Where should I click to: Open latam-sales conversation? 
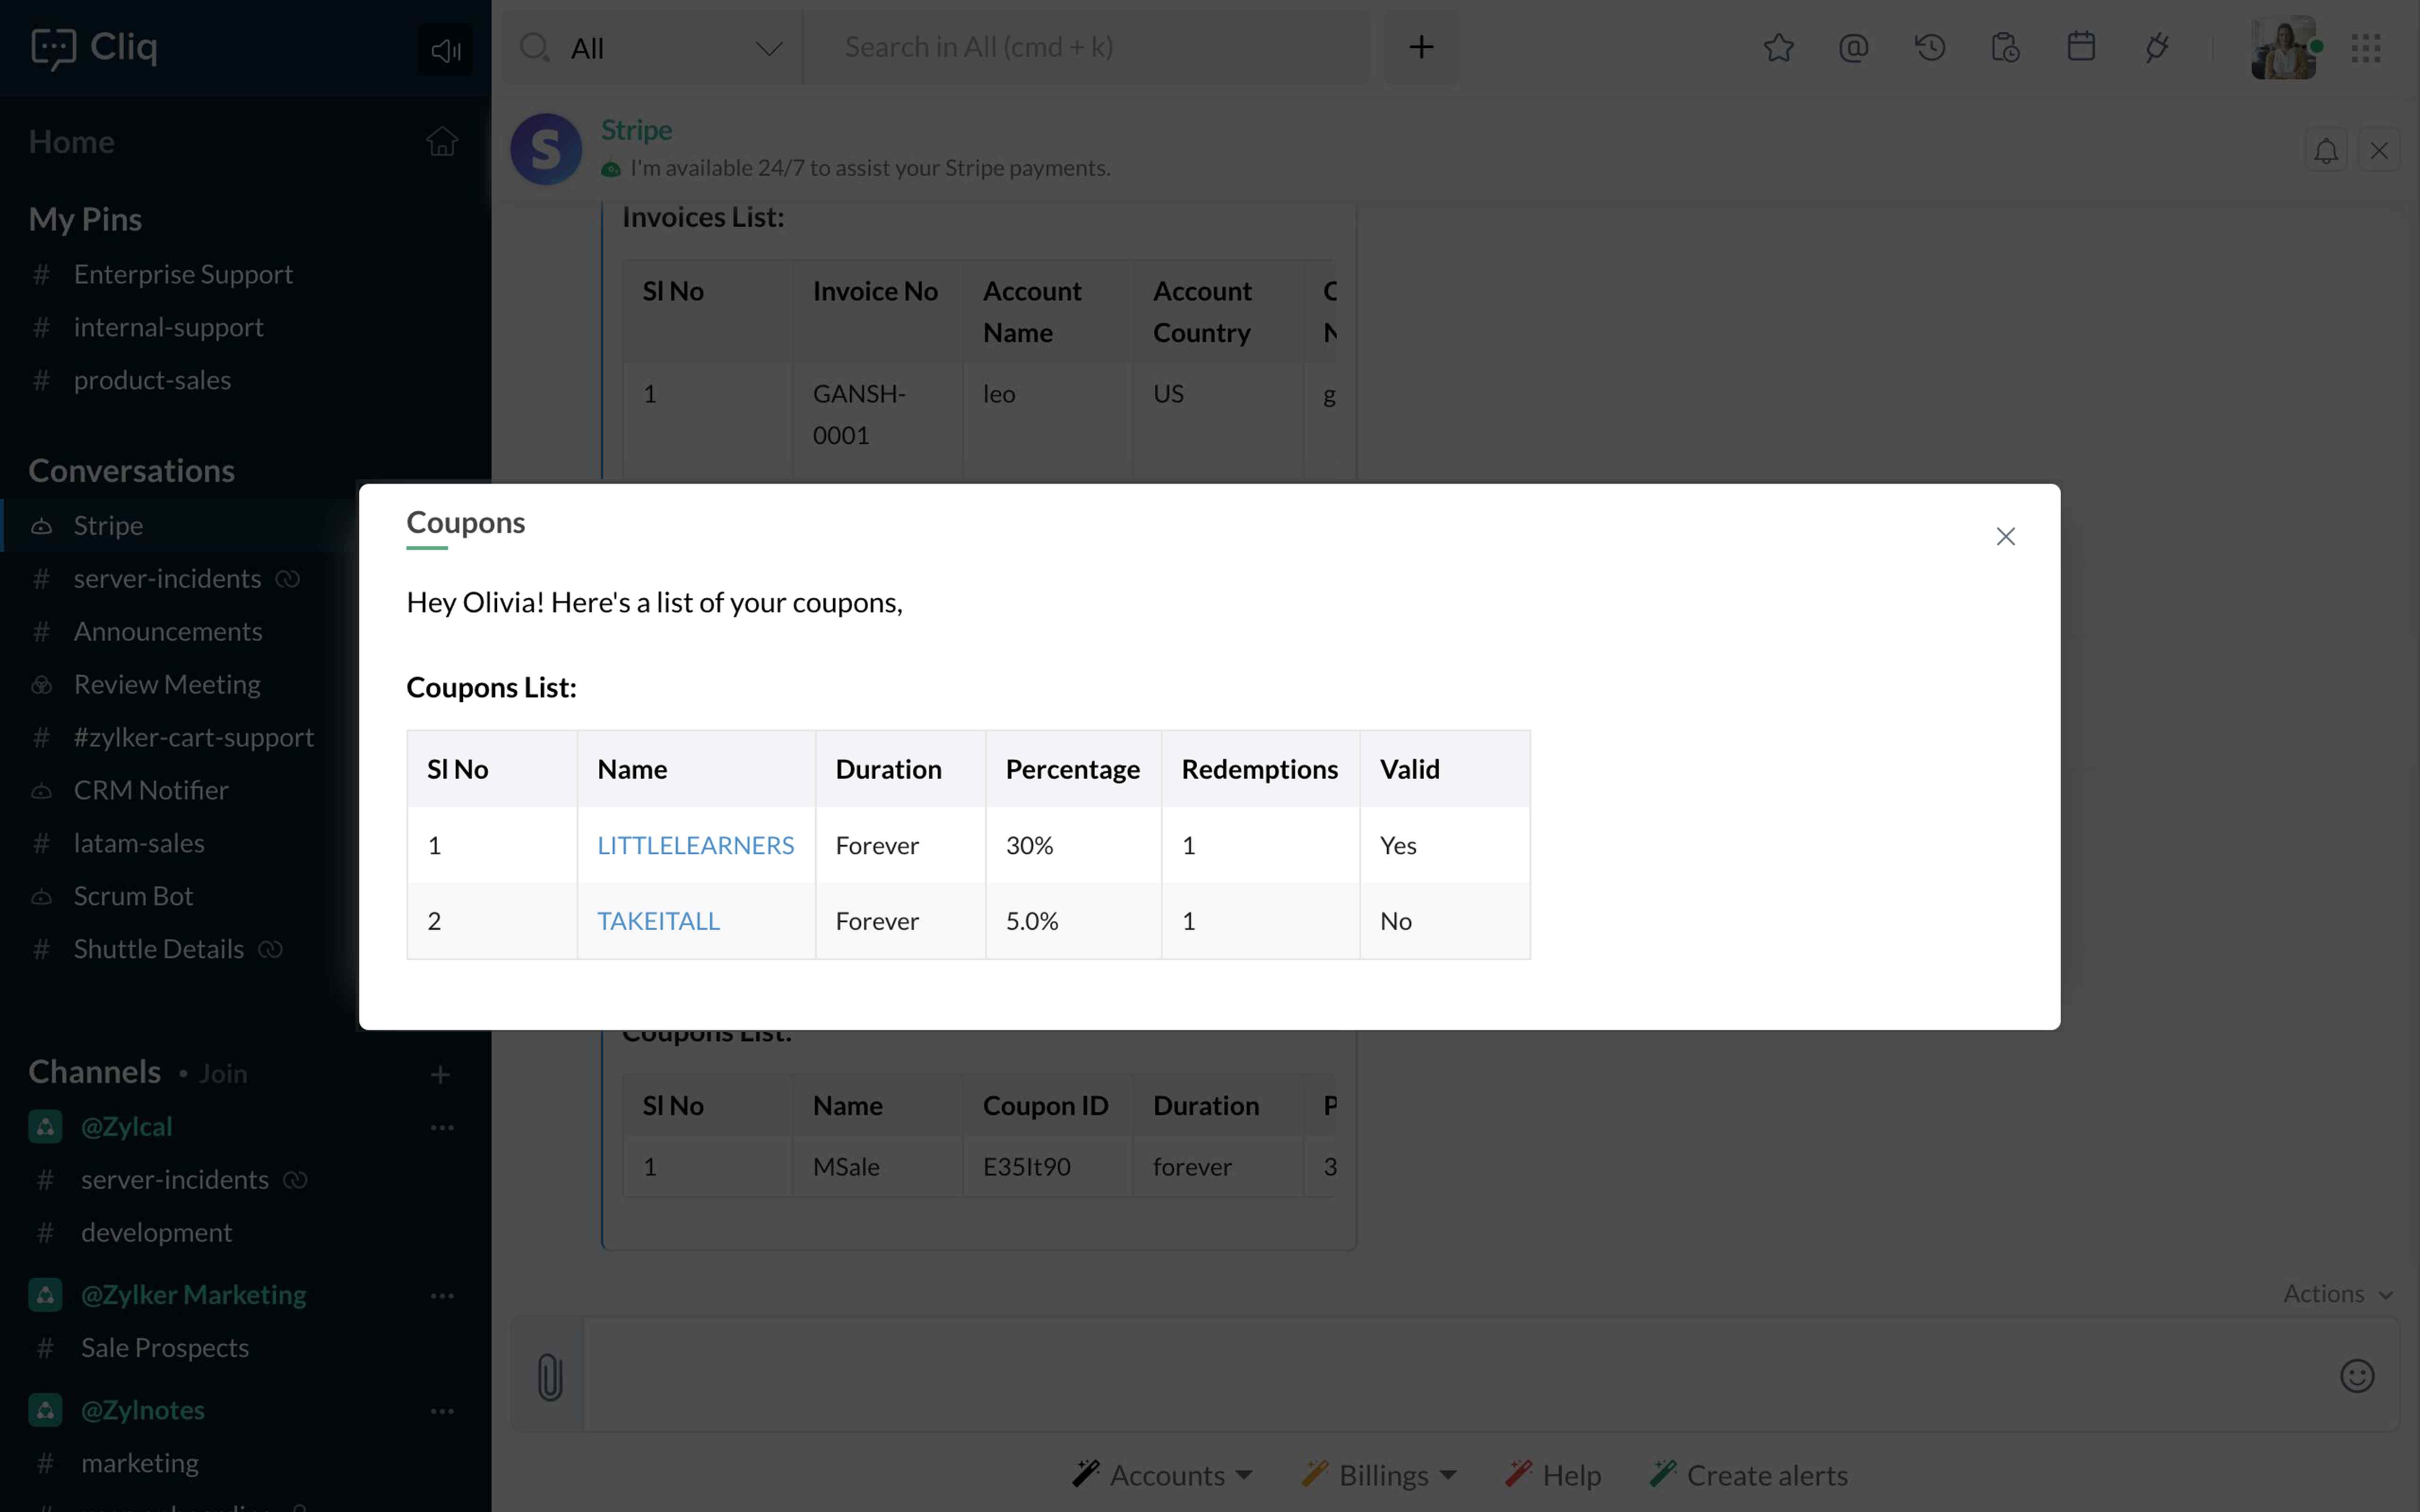pos(139,843)
